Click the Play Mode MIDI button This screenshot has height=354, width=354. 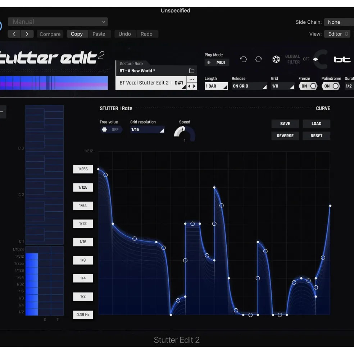(217, 63)
